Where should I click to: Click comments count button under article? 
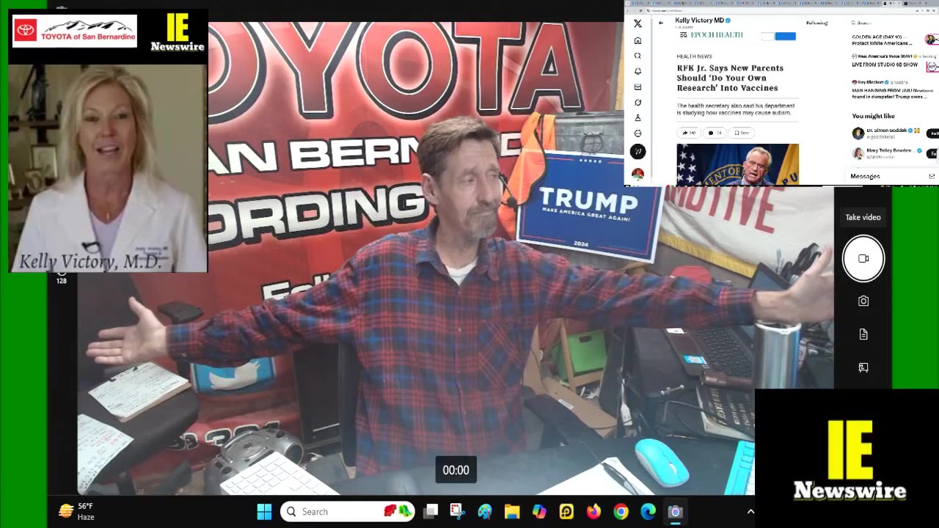click(715, 133)
